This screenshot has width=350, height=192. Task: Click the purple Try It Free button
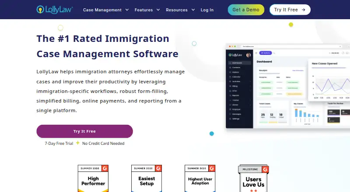[84, 131]
